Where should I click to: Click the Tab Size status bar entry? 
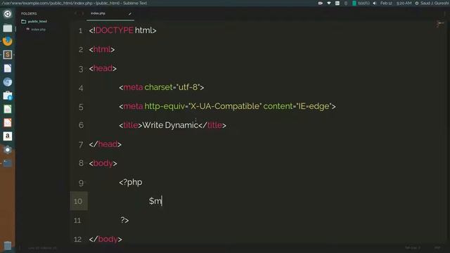point(413,248)
